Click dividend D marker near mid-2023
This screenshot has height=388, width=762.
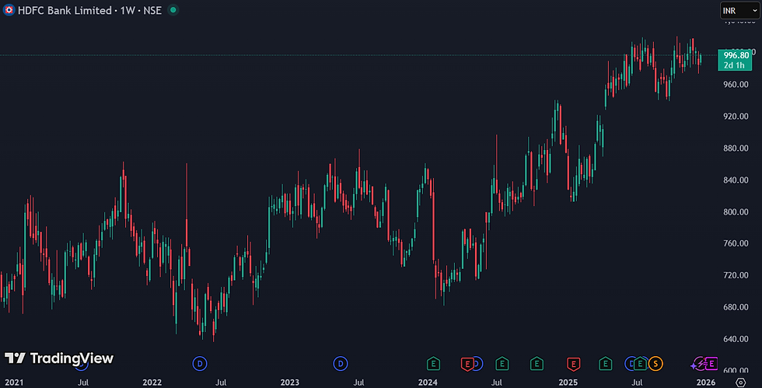[x=341, y=363]
